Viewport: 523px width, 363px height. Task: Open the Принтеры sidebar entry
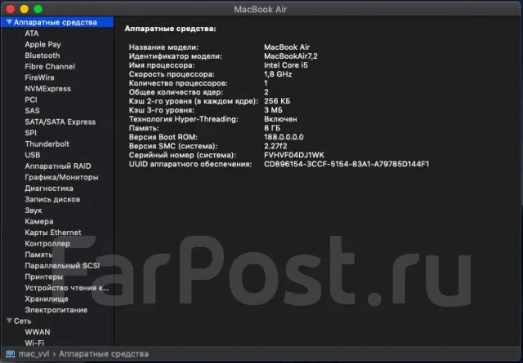(43, 277)
